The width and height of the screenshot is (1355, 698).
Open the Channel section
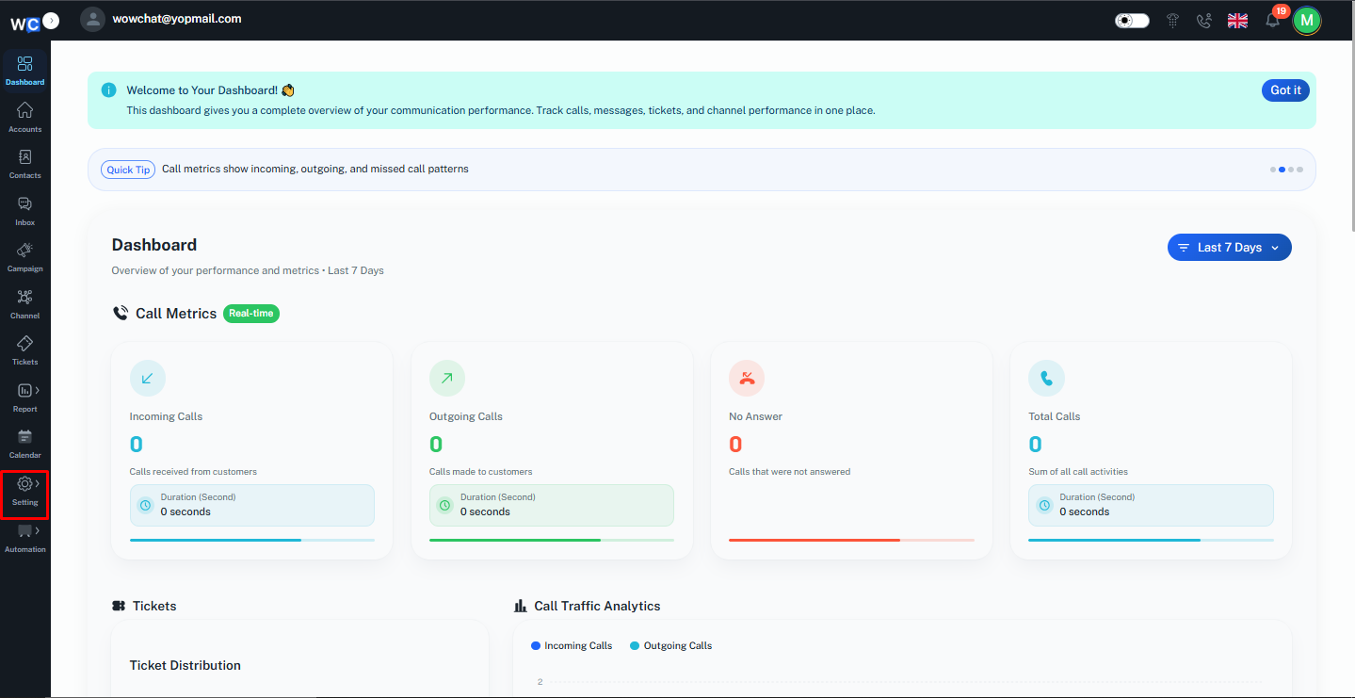pyautogui.click(x=24, y=304)
